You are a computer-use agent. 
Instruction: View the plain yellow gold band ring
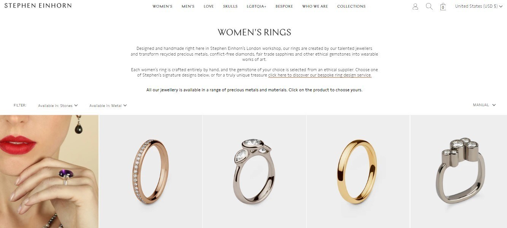pos(358,171)
